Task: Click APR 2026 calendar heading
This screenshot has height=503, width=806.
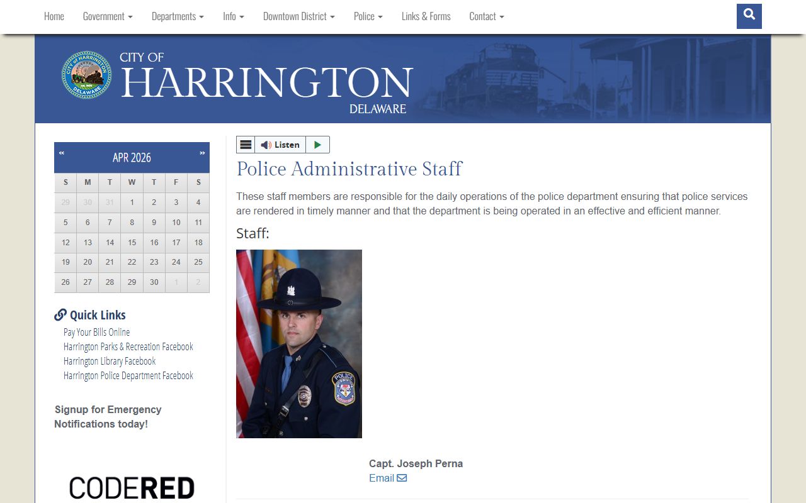Action: point(132,157)
